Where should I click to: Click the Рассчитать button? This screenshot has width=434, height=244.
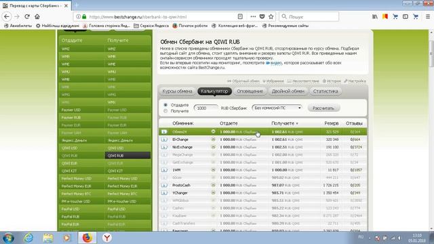coord(323,108)
